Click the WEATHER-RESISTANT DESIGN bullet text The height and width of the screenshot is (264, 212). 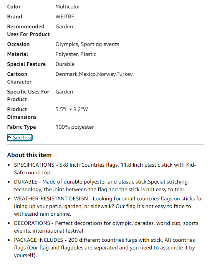109,206
